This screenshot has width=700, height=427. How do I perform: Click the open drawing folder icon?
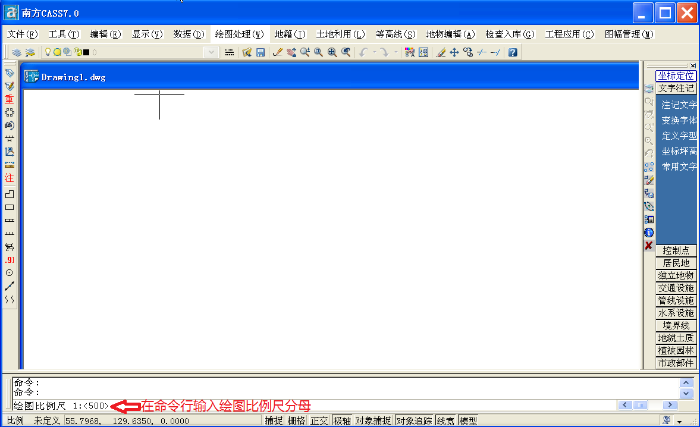pos(247,52)
